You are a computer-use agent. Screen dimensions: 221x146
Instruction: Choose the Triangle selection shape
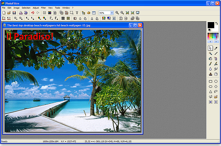(210, 92)
